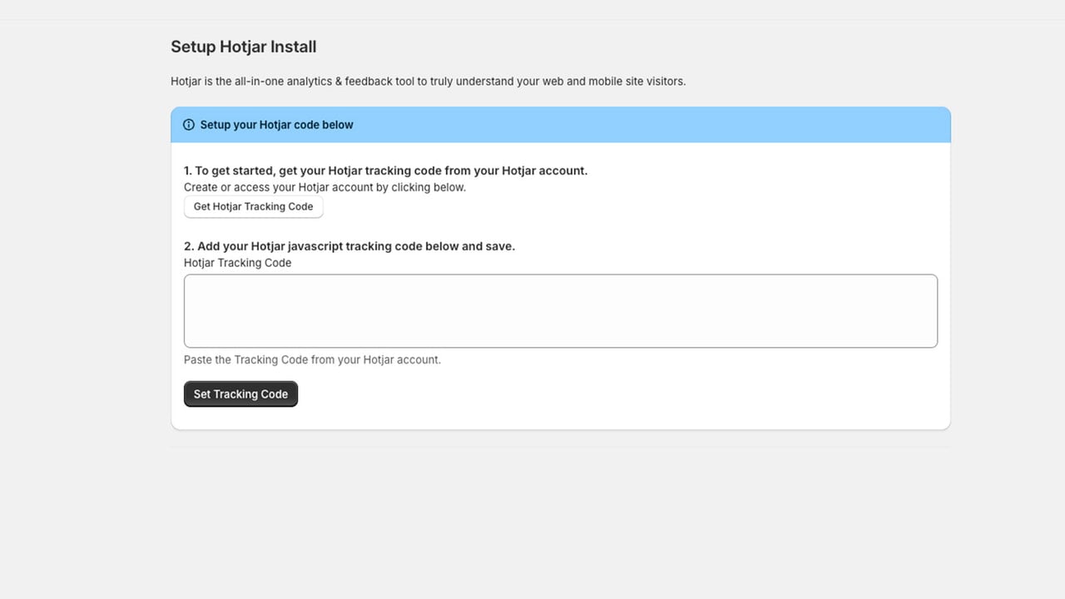Click "Setup your Hotjar code below" banner text
The height and width of the screenshot is (599, 1065).
277,125
